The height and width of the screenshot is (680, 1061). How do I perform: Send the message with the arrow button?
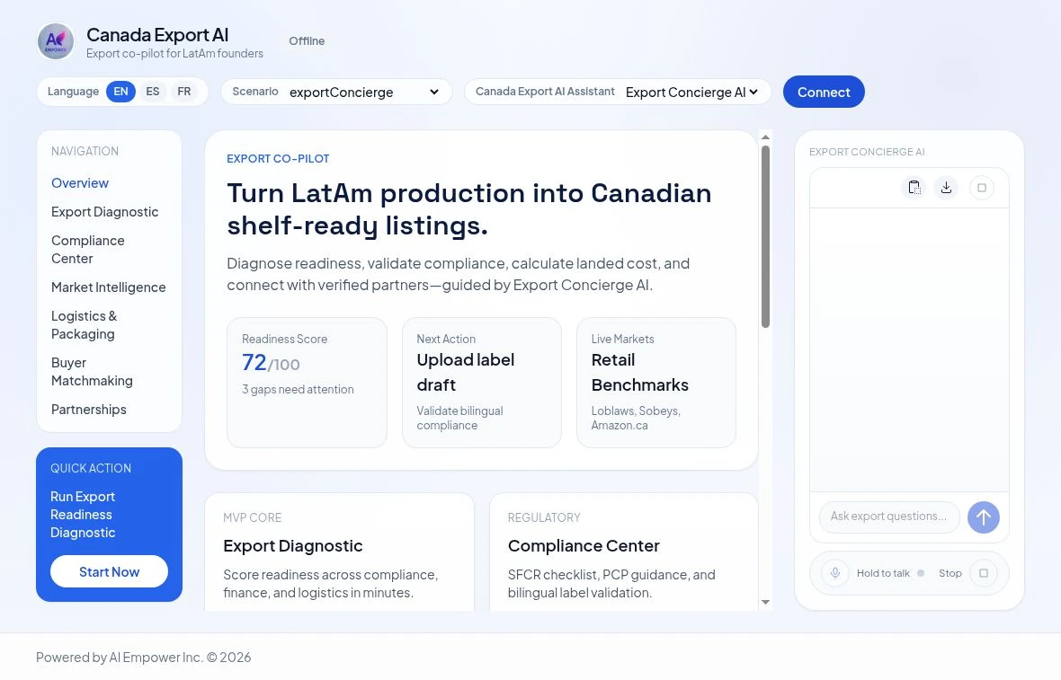point(983,517)
